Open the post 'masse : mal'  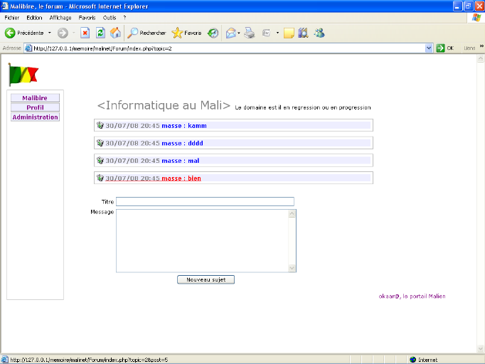click(x=152, y=161)
